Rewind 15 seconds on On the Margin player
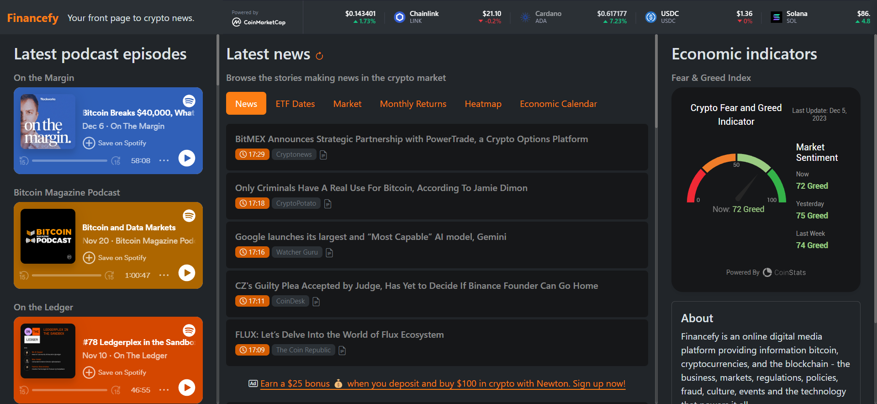The image size is (877, 404). click(x=24, y=161)
